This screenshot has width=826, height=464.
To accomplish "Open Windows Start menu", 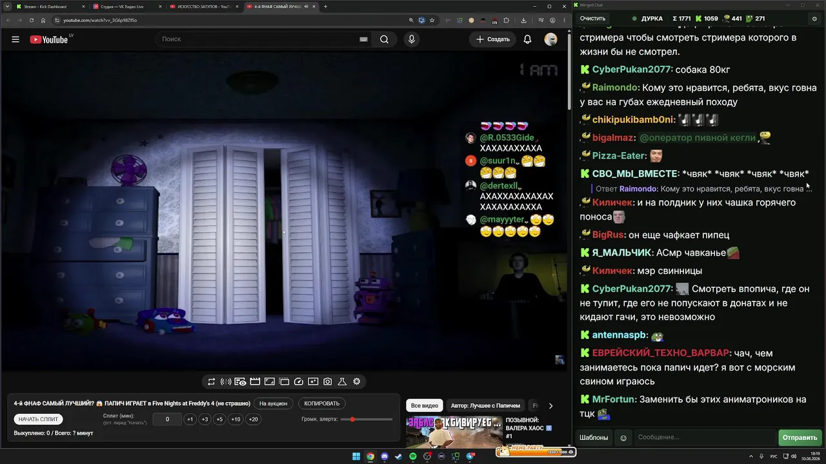I will tap(356, 457).
